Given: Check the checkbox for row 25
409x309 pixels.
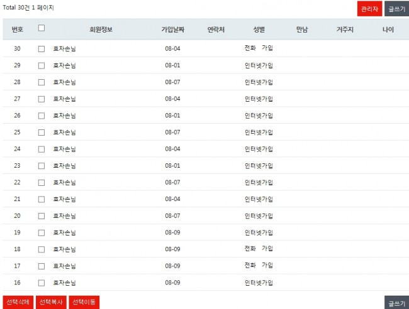Looking at the screenshot, I should click(42, 133).
